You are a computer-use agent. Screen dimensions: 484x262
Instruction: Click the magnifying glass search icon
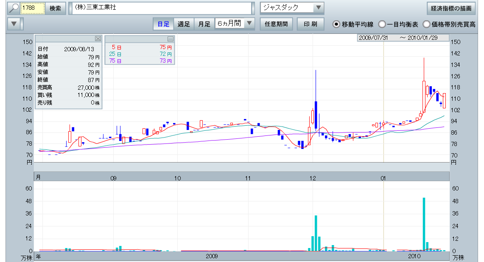tap(14, 8)
